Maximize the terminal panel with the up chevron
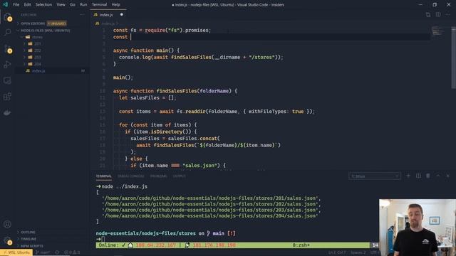Image resolution: width=456 pixels, height=256 pixels. [x=438, y=176]
